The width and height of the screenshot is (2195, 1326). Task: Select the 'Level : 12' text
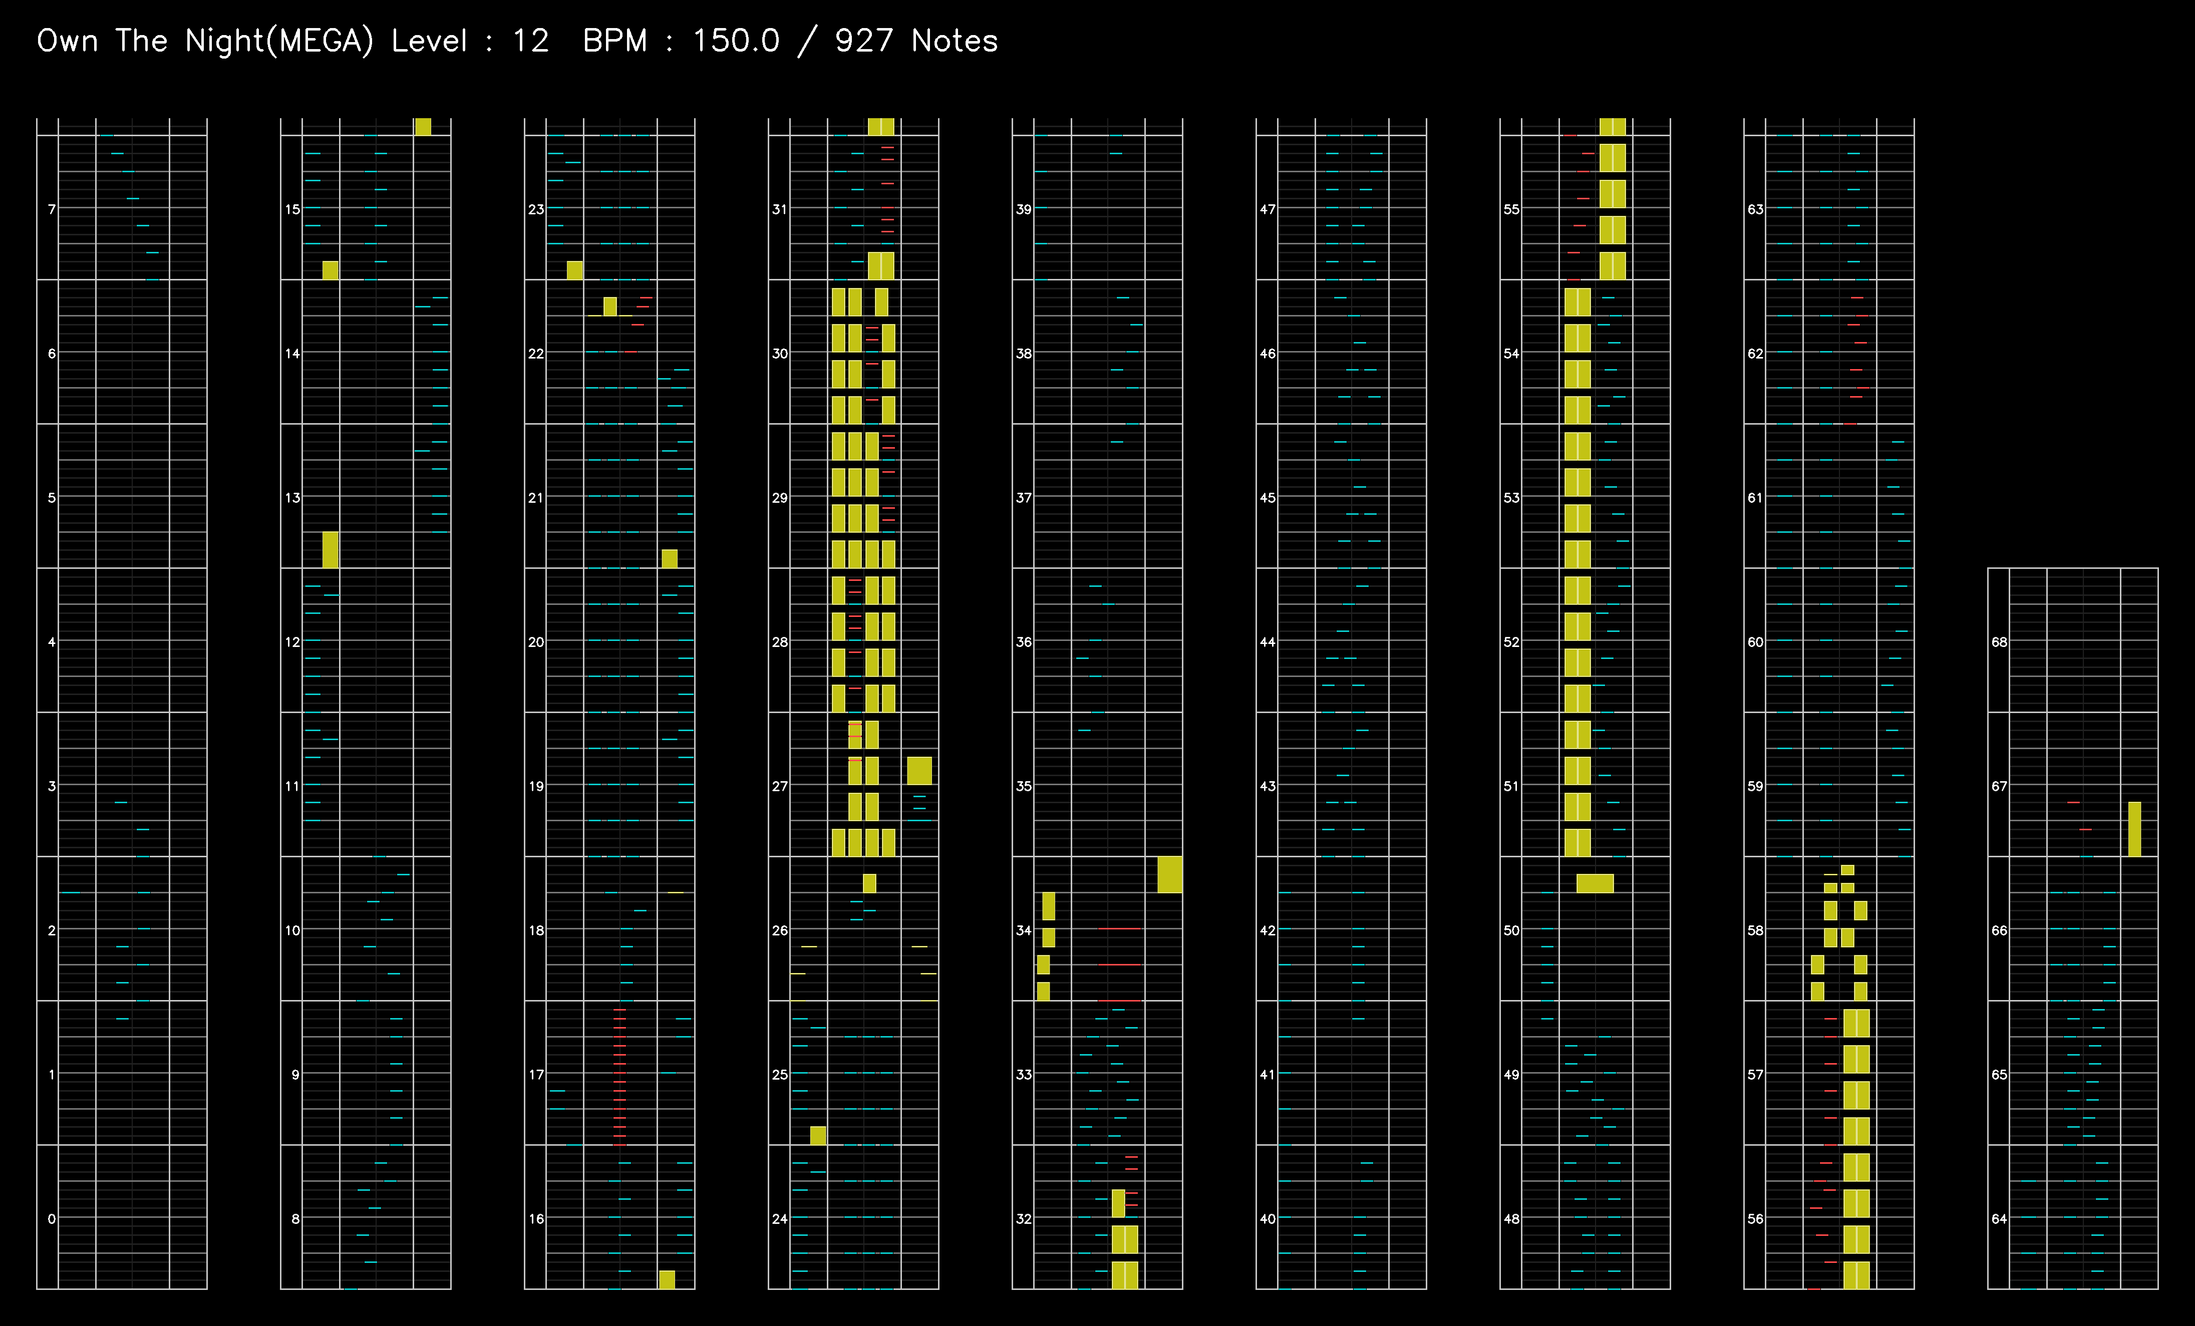[470, 41]
